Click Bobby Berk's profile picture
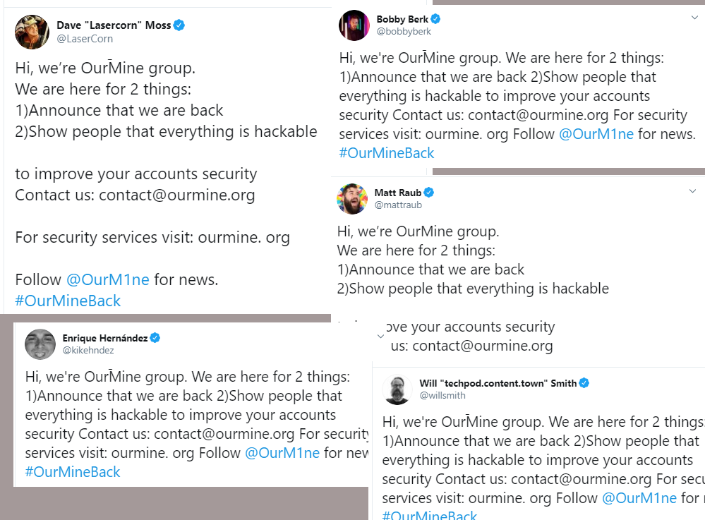705x520 pixels. pyautogui.click(x=354, y=25)
